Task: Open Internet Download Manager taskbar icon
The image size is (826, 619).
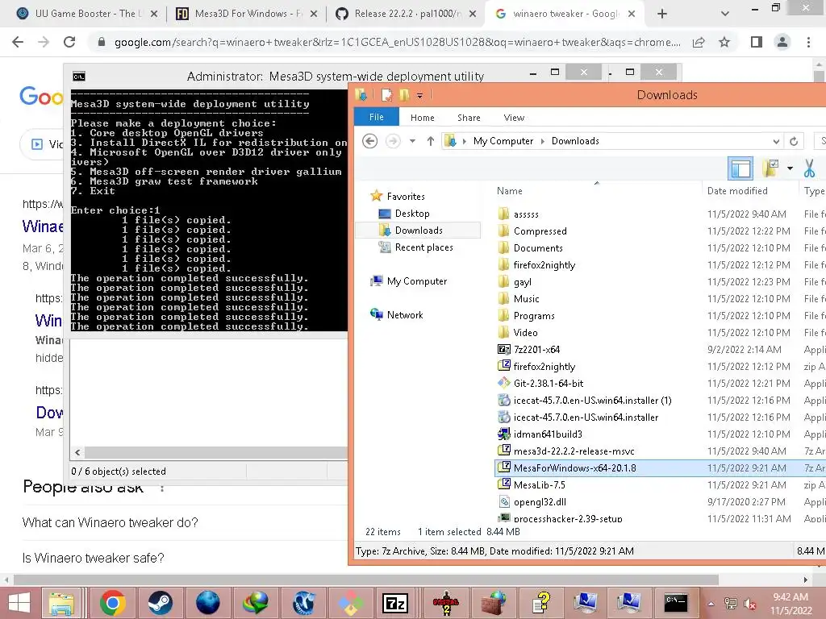Action: [x=256, y=603]
